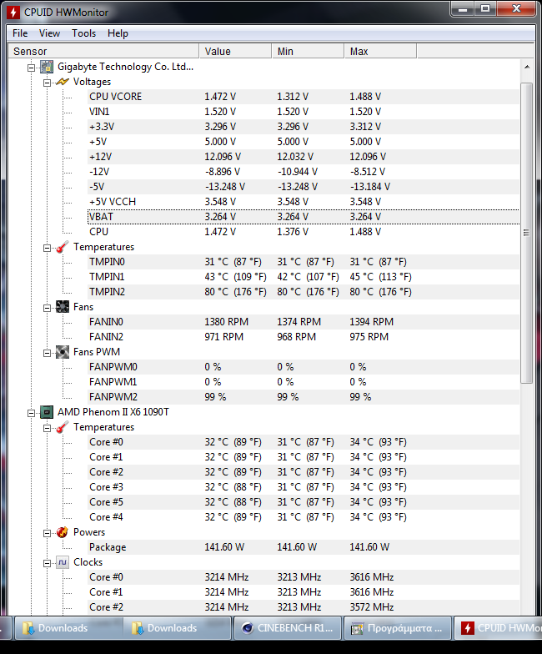Collapse the AMD Phenom II X6 node

(x=32, y=413)
